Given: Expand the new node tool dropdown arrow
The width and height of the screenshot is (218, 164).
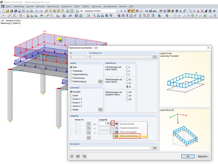Looking at the screenshot, I should 6,16.
